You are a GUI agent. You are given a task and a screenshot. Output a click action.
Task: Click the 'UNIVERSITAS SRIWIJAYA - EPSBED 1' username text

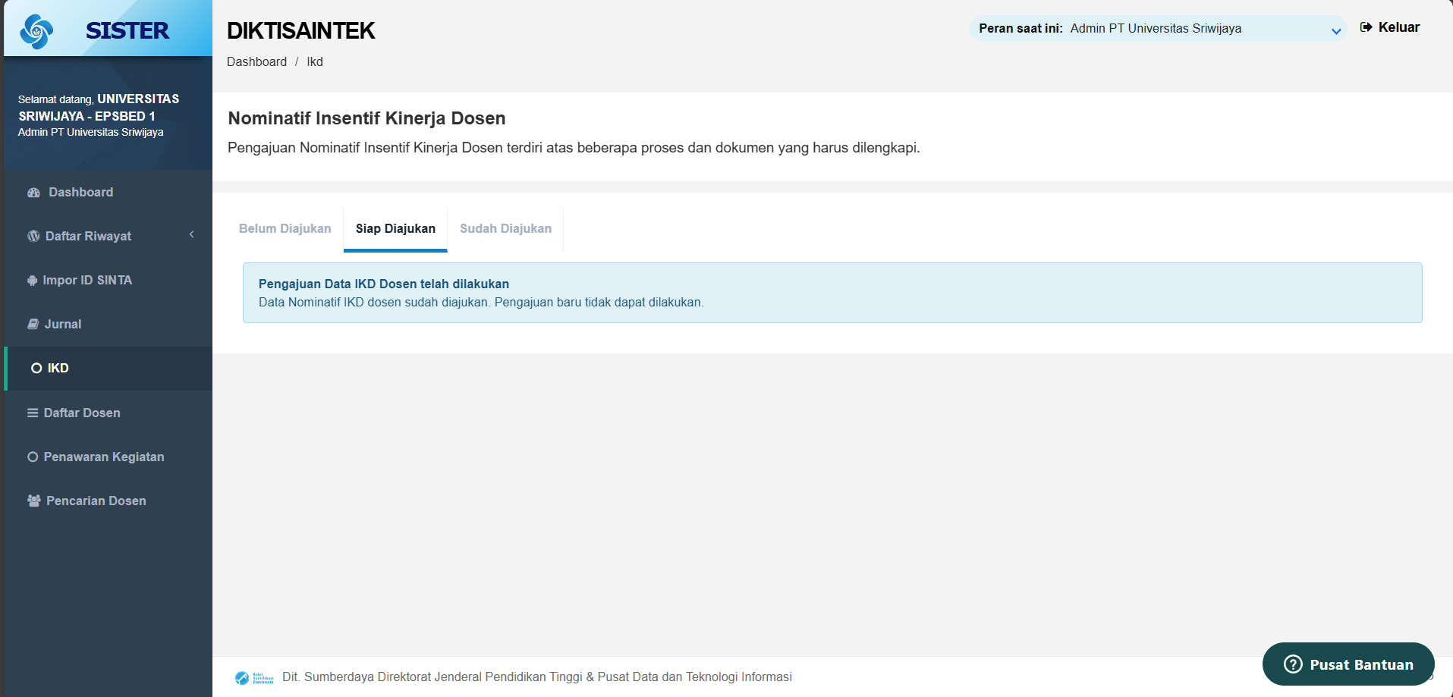[99, 108]
